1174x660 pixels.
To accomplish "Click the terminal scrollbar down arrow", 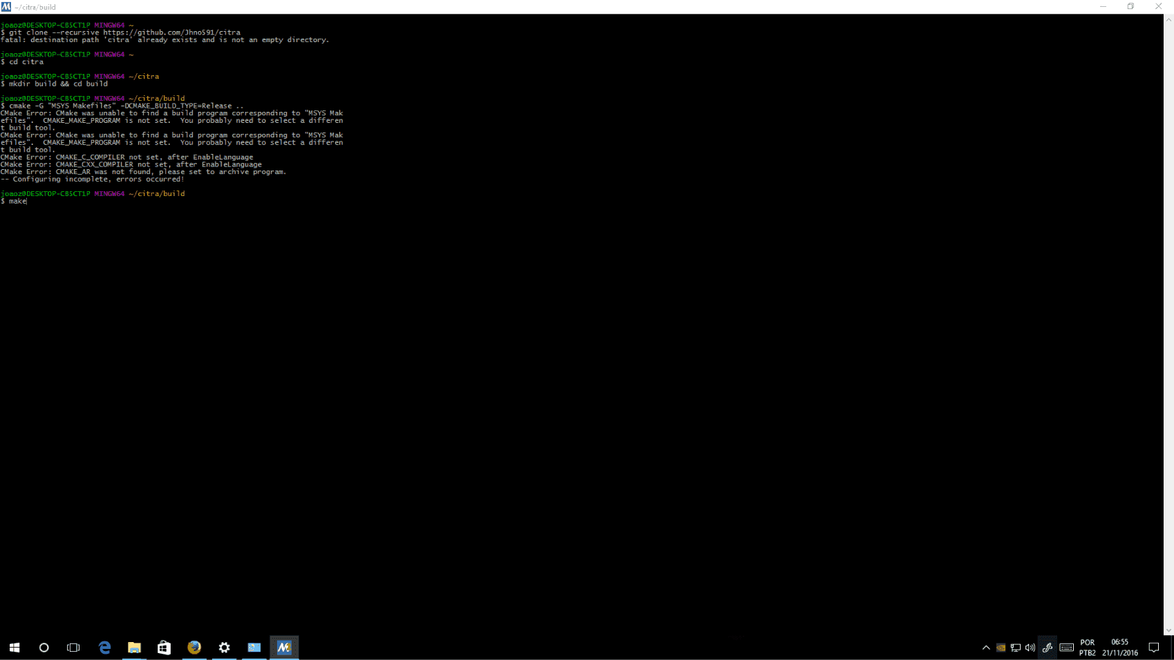I will tap(1168, 630).
